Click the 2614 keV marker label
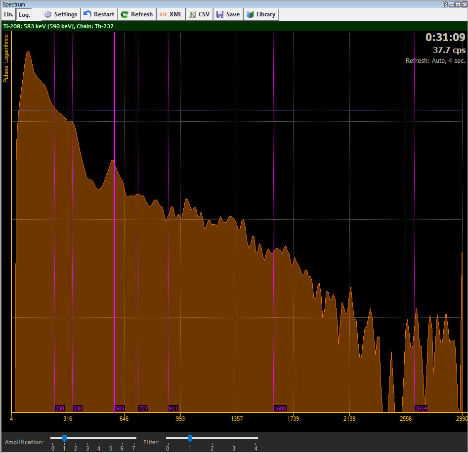This screenshot has width=468, height=453. point(421,408)
